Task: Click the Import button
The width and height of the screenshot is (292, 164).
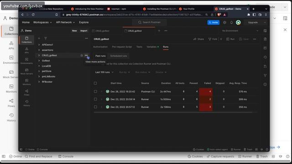Action: [x=83, y=31]
